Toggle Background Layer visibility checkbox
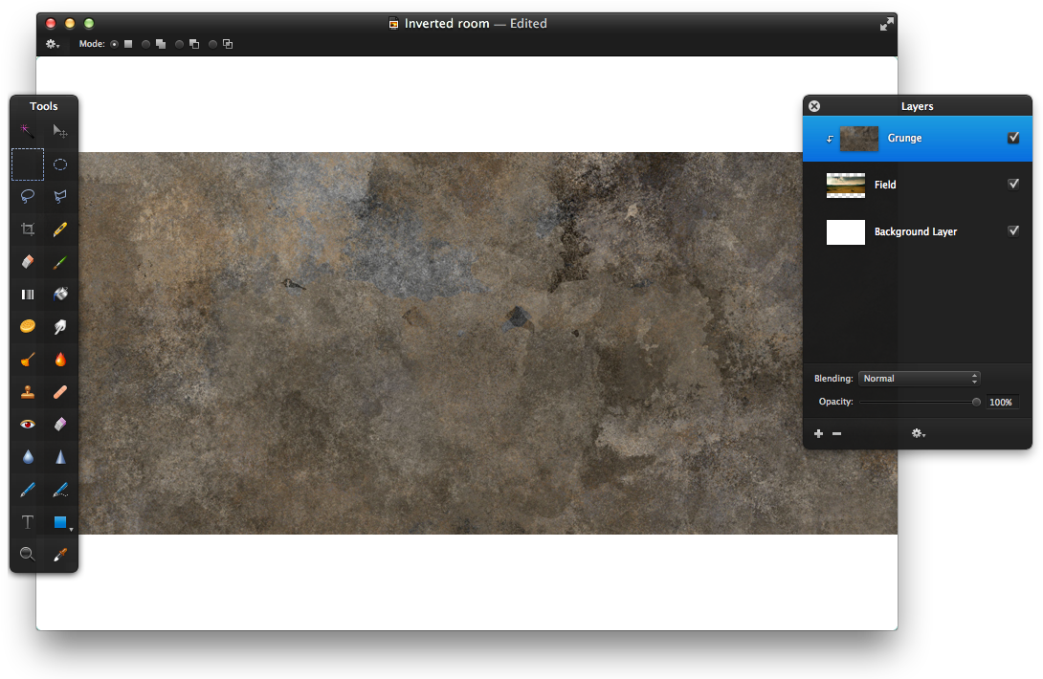 point(1013,231)
